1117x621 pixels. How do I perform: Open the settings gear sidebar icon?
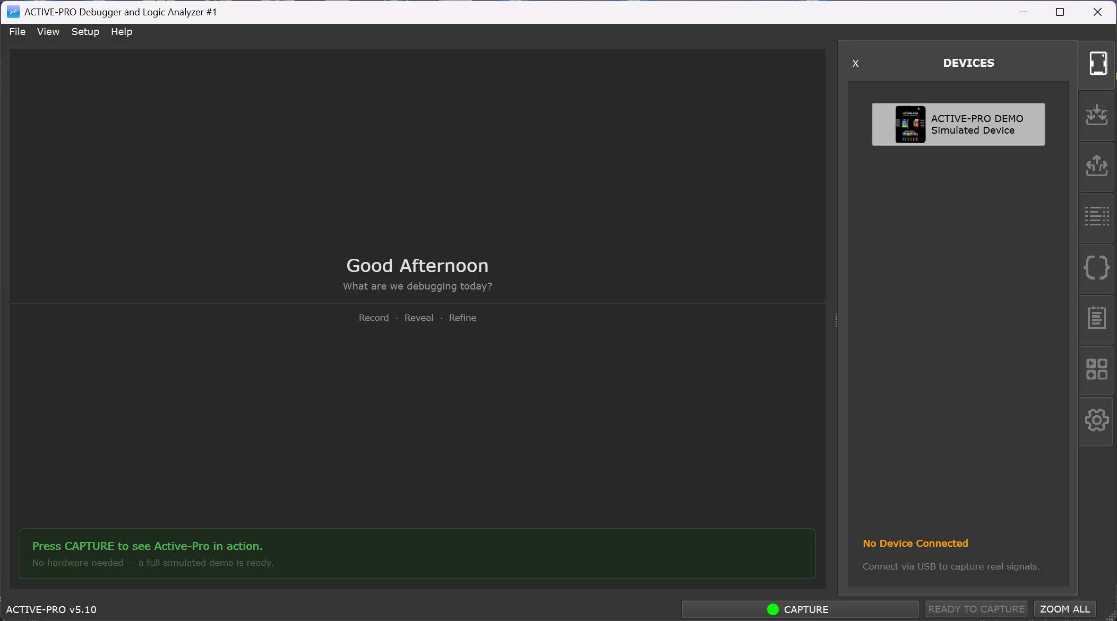1096,420
